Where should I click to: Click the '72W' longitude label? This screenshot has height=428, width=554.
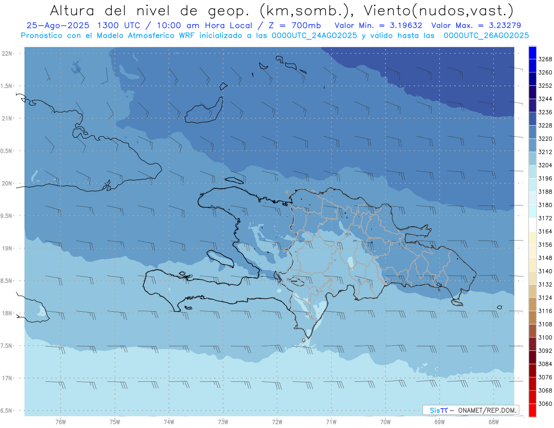277,422
